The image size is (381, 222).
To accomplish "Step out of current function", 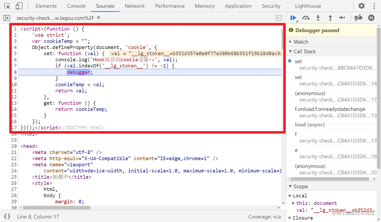I will 330,18.
